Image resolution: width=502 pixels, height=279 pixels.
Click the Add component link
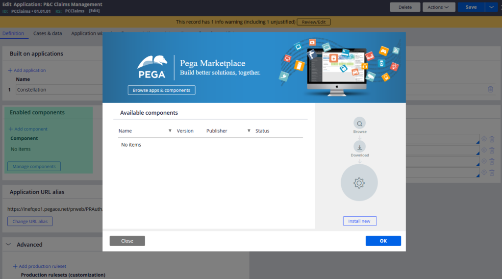(28, 129)
